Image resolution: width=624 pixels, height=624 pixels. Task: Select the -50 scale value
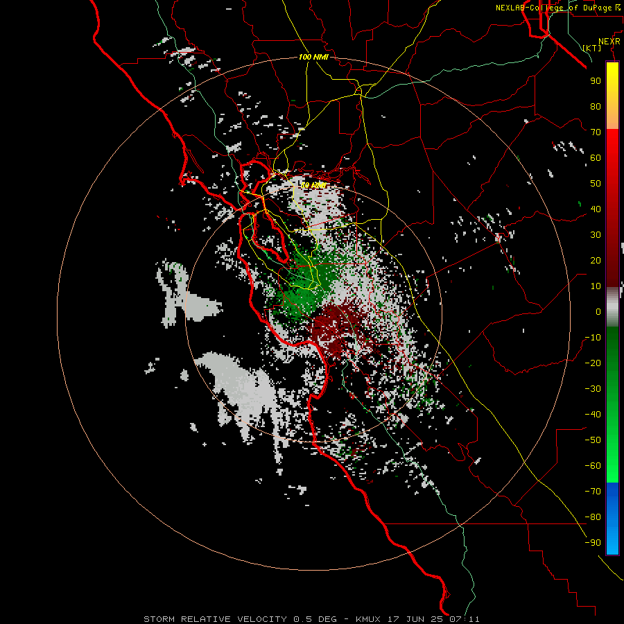593,440
